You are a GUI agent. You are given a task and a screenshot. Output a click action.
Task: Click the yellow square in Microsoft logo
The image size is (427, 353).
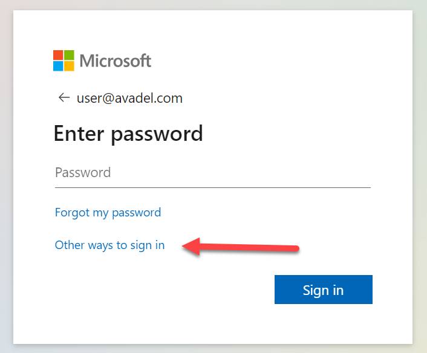69,66
